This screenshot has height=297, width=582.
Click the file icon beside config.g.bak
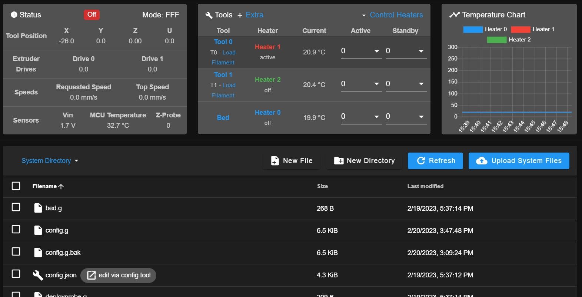38,253
